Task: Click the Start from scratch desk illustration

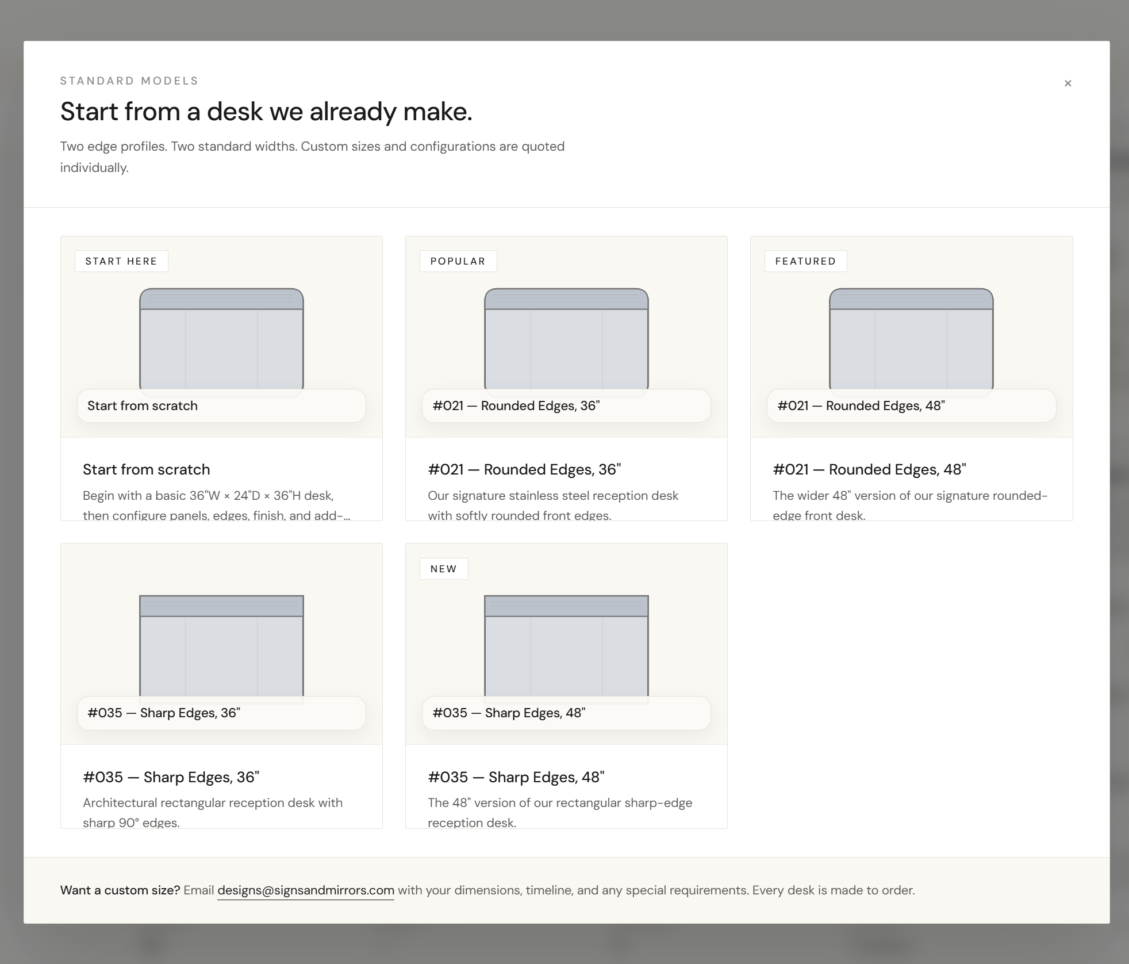Action: pyautogui.click(x=221, y=339)
